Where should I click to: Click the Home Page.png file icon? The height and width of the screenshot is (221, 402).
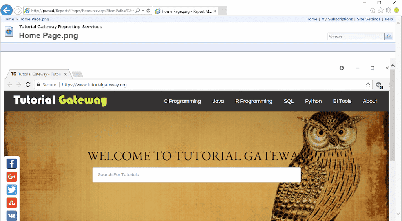tap(9, 31)
